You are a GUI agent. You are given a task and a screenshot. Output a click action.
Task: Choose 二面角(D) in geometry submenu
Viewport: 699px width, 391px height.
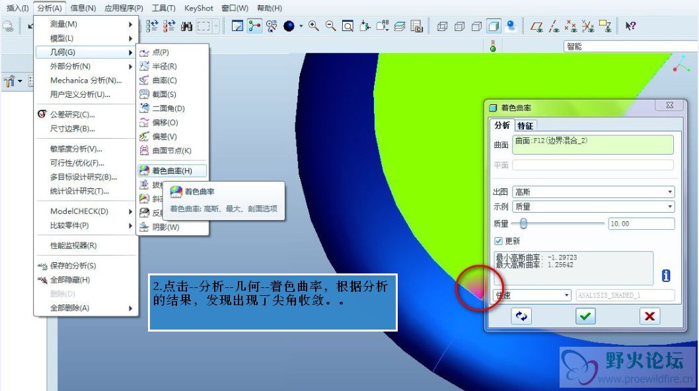pyautogui.click(x=172, y=108)
